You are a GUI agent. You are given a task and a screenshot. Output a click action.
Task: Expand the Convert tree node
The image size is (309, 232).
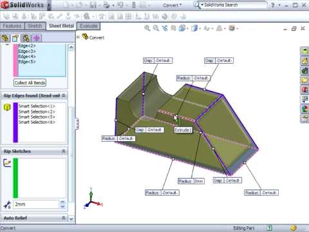point(79,37)
